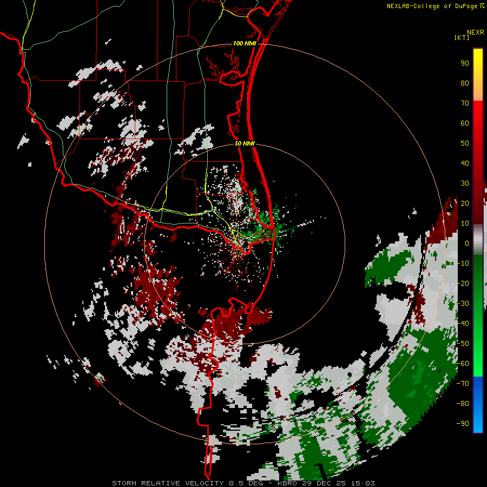
Task: Click the 50 NMI range ring label
Action: click(x=245, y=143)
